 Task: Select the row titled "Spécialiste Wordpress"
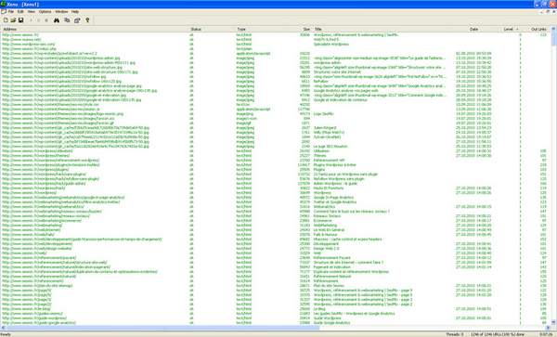(x=276, y=45)
